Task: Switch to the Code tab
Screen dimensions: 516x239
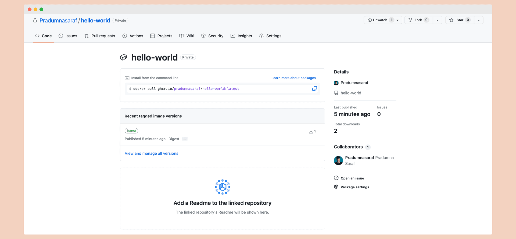Action: [x=43, y=36]
